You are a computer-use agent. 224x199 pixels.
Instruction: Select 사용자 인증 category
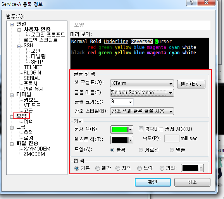(x=37, y=29)
